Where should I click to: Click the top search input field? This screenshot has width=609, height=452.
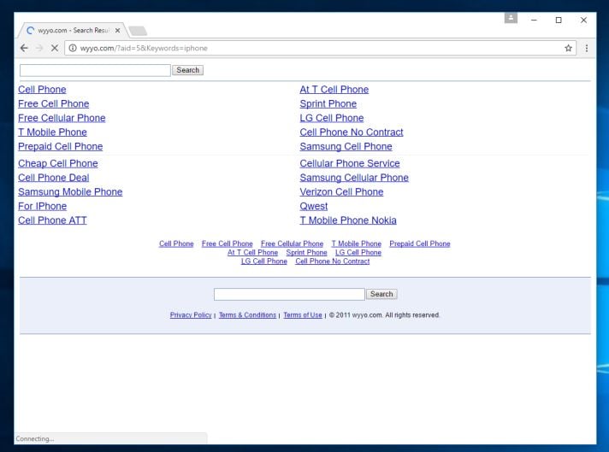pyautogui.click(x=95, y=70)
